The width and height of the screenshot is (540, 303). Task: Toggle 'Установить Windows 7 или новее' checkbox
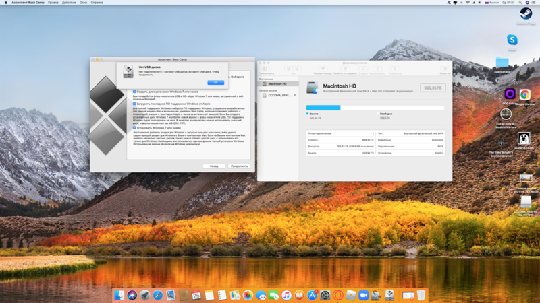tap(134, 128)
